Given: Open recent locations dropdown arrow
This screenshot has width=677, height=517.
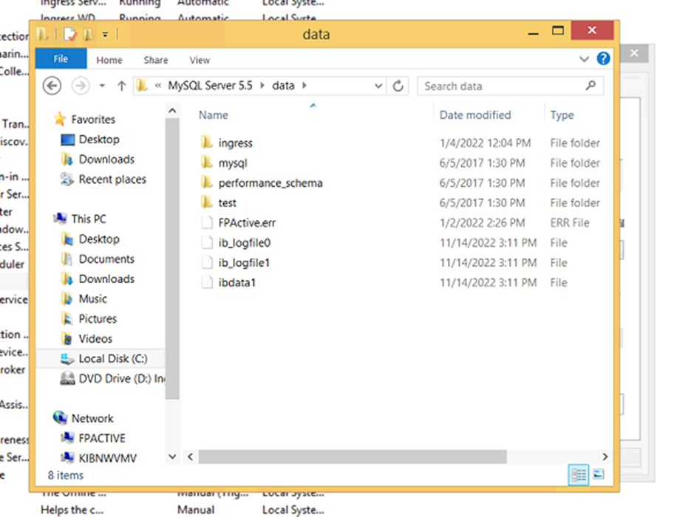Looking at the screenshot, I should pos(102,86).
